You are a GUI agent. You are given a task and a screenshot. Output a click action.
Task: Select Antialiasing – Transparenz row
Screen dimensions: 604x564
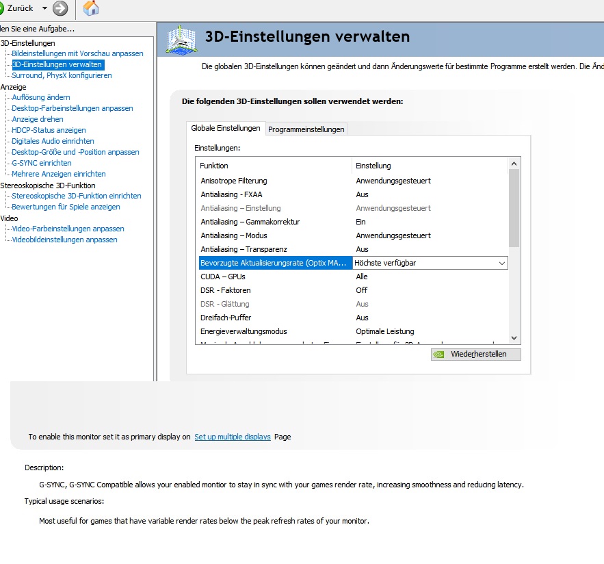pos(353,249)
